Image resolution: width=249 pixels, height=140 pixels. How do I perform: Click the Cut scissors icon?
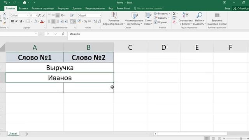tap(4, 14)
